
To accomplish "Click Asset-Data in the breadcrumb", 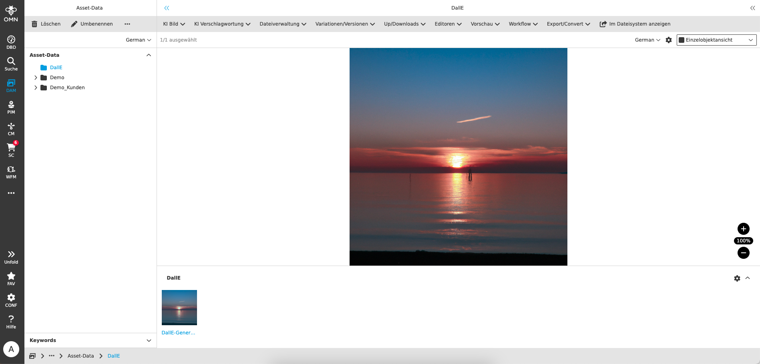I will [x=80, y=356].
